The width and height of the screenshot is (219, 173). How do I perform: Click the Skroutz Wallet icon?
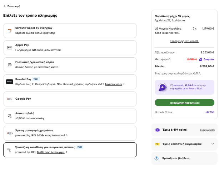(10, 31)
